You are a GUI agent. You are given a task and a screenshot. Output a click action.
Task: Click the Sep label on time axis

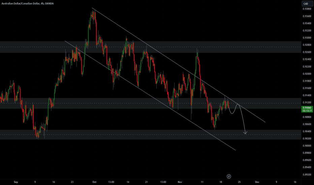tap(16, 182)
